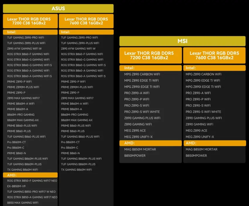Click AMD: label in ASUS 7200 column
The image size is (249, 206).
pyautogui.click(x=12, y=175)
